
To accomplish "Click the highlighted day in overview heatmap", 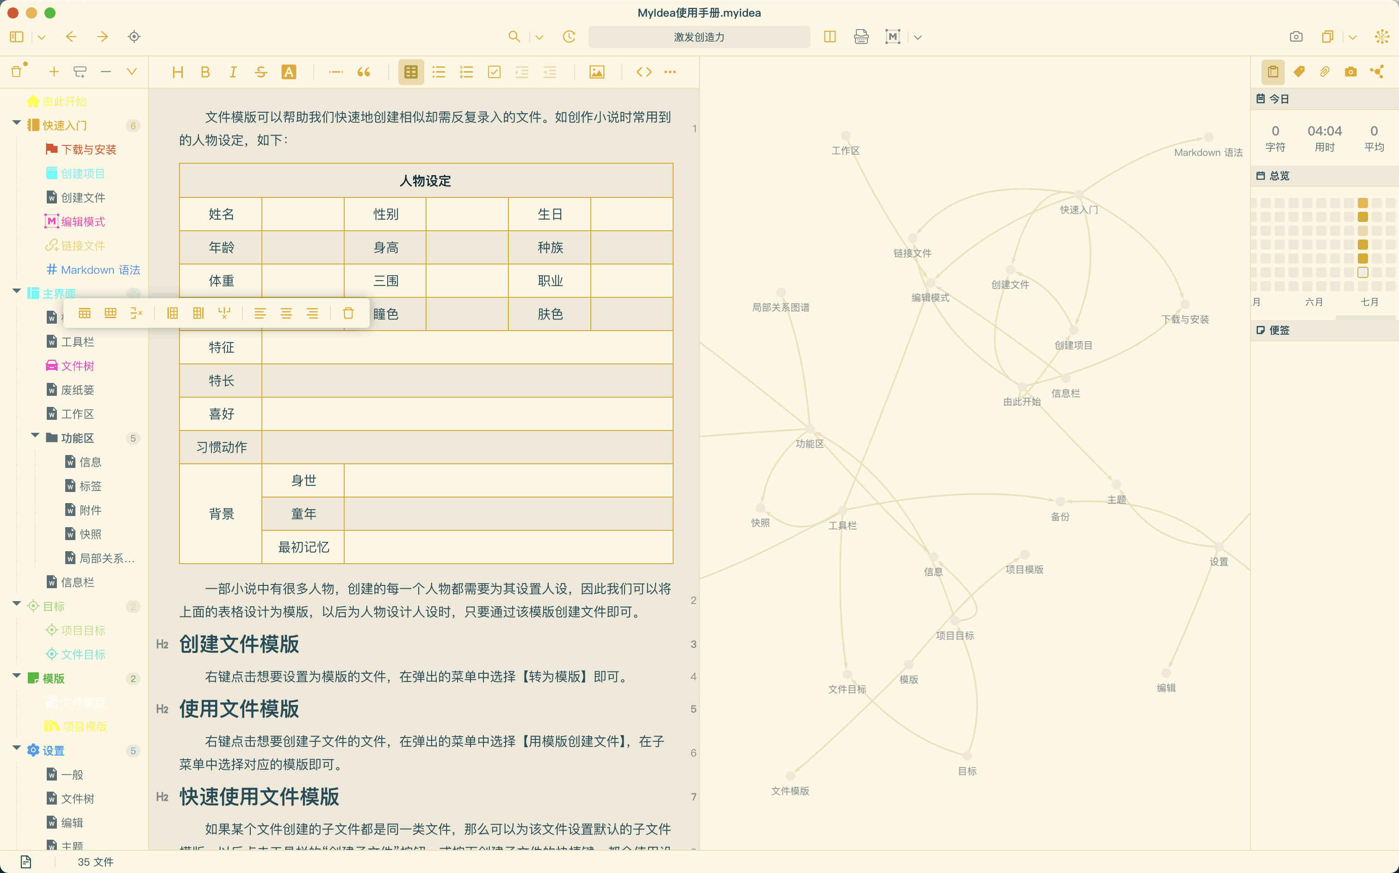I will click(1362, 272).
